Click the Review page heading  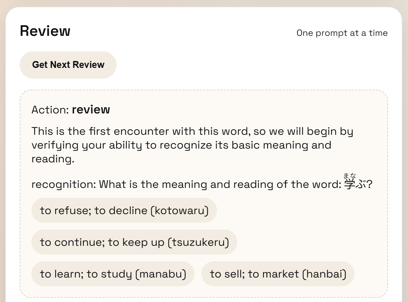click(45, 31)
